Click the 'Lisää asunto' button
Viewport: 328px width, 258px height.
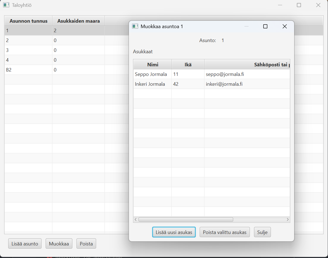pos(25,244)
